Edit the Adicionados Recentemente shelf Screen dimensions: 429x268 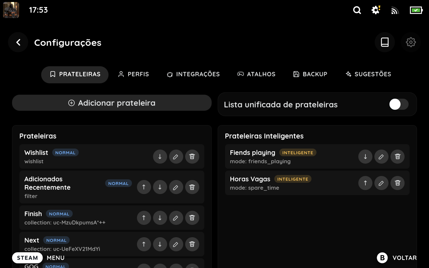(176, 187)
